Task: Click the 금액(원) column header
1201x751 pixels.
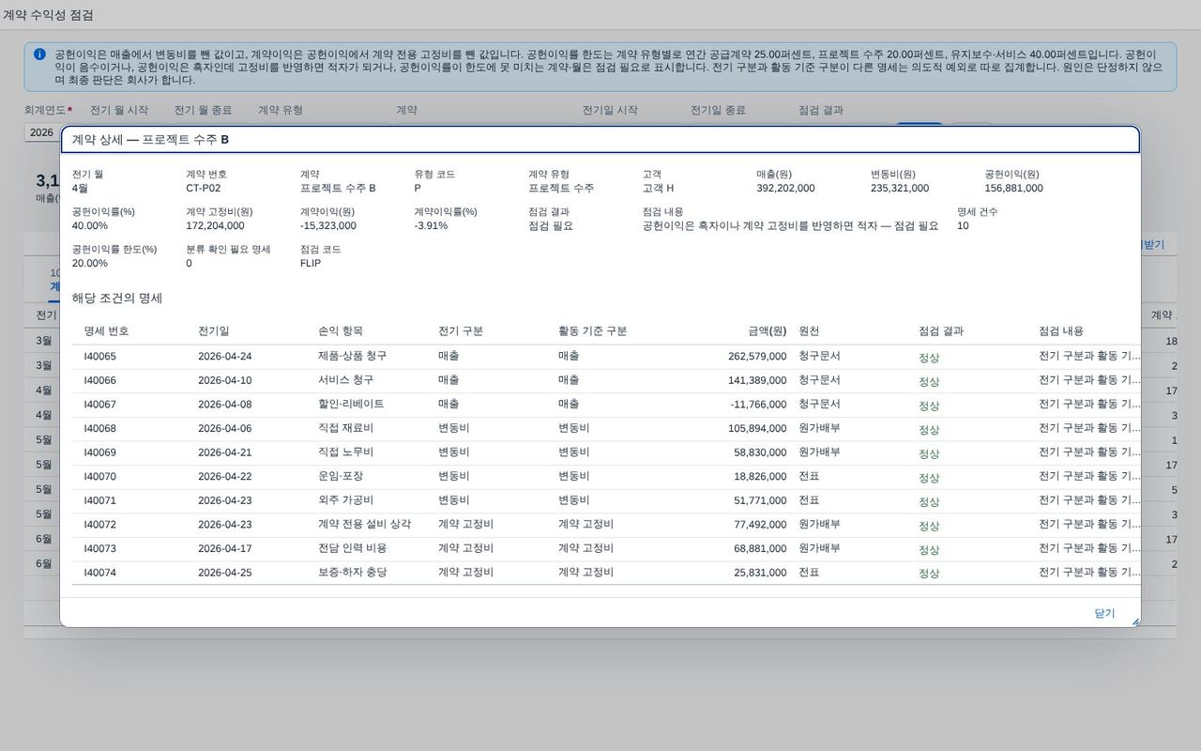Action: tap(768, 331)
